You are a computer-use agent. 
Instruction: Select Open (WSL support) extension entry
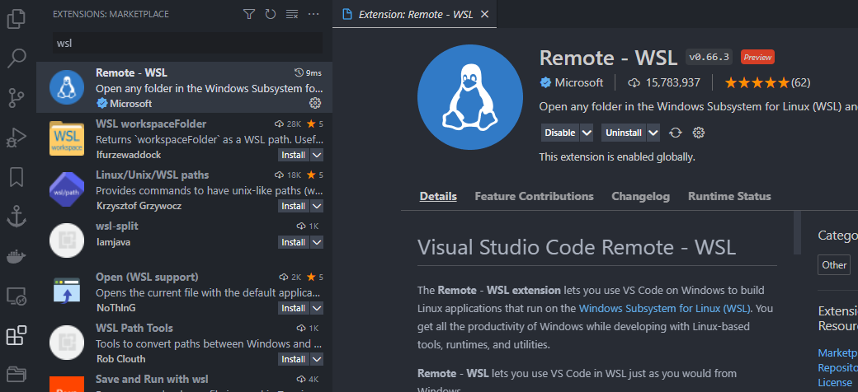pos(185,292)
